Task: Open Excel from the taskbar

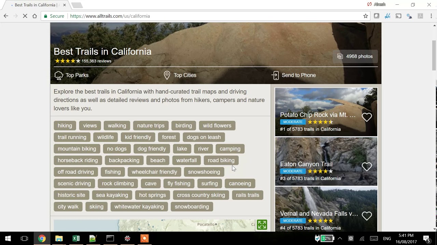Action: (x=76, y=239)
